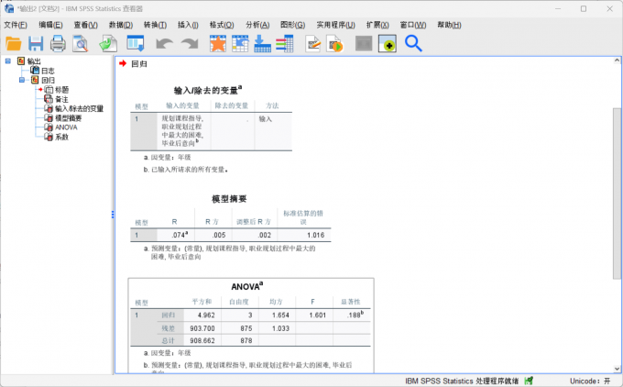This screenshot has width=623, height=387.
Task: Click the output pane scroll down arrow
Action: pos(617,369)
